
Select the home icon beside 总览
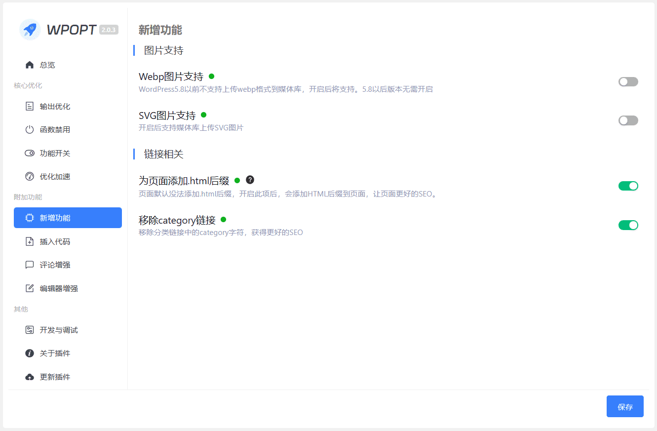pyautogui.click(x=31, y=65)
